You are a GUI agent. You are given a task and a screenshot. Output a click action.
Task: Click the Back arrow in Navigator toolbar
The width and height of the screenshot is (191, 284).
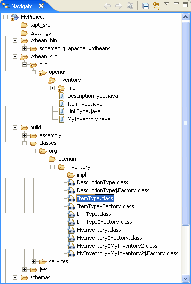pos(107,6)
